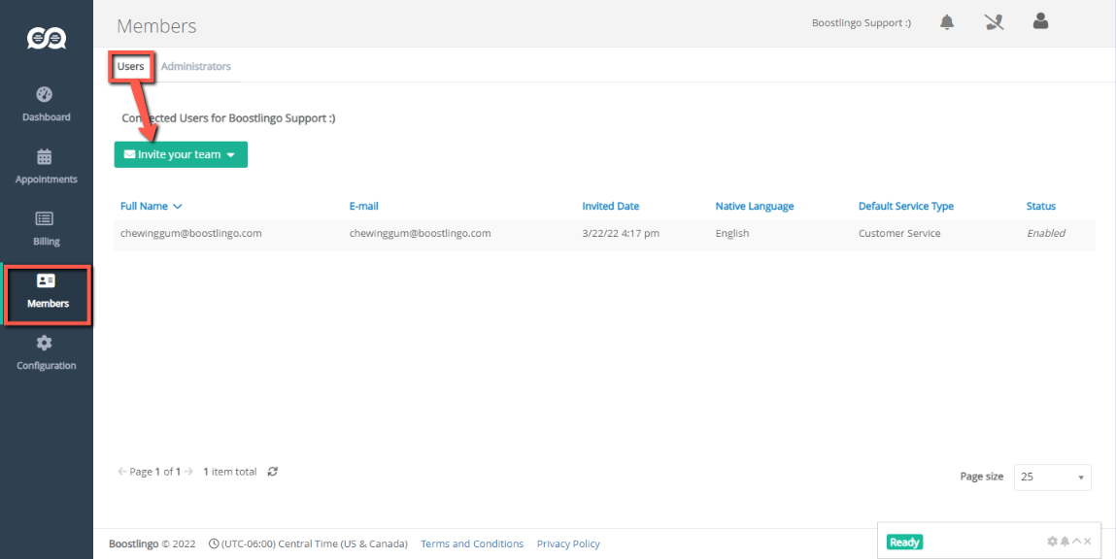The image size is (1116, 559).
Task: Open the Page size dropdown showing 25
Action: [1053, 477]
